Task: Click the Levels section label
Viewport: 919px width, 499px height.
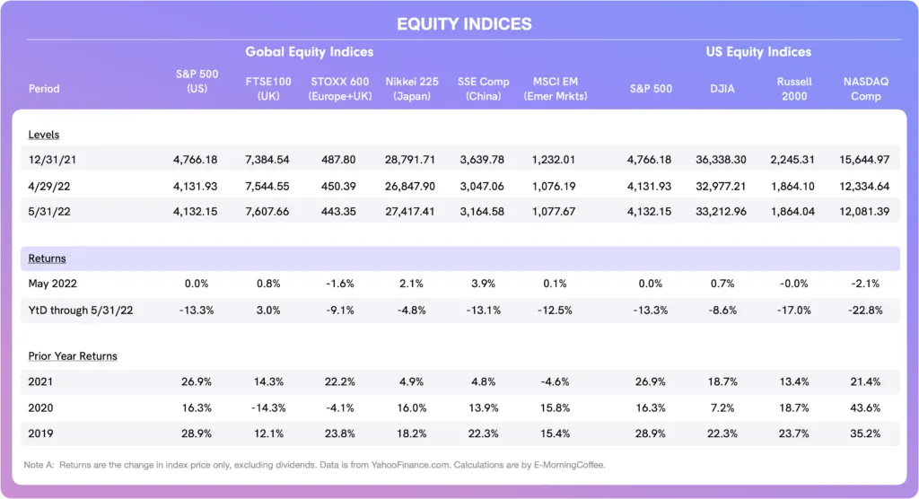Action: coord(44,135)
